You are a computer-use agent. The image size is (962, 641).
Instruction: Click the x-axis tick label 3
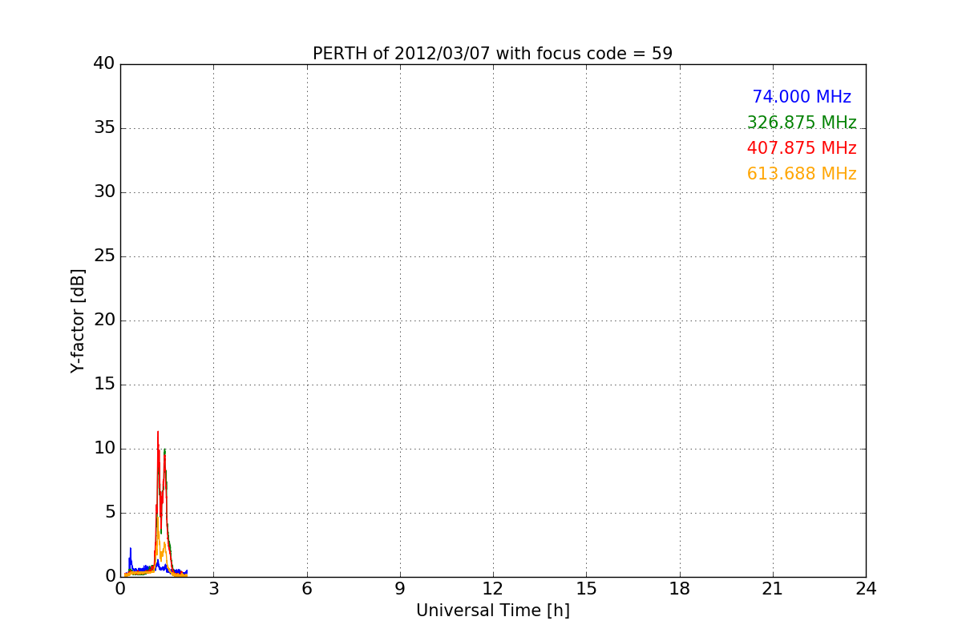pos(213,589)
